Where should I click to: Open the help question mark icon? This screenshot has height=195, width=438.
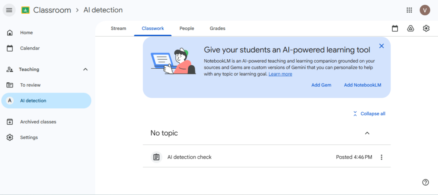(426, 183)
